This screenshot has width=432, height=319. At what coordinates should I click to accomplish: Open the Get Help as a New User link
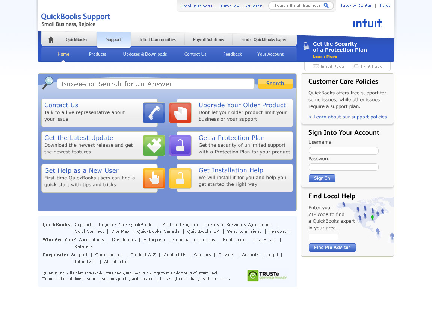tap(82, 170)
